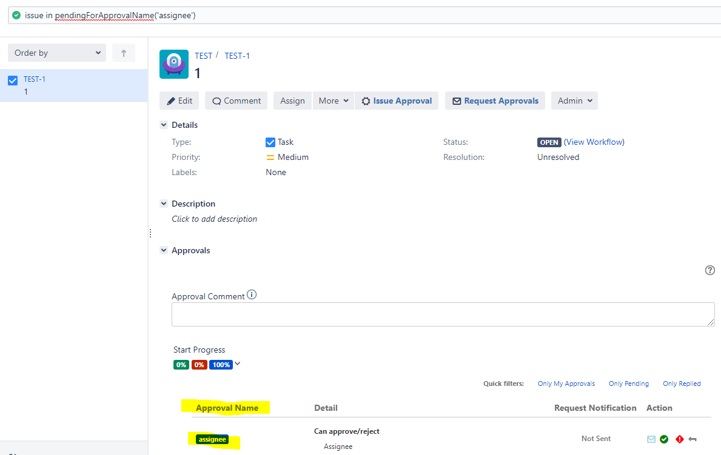Click info icon beside Approval Comment

(252, 295)
